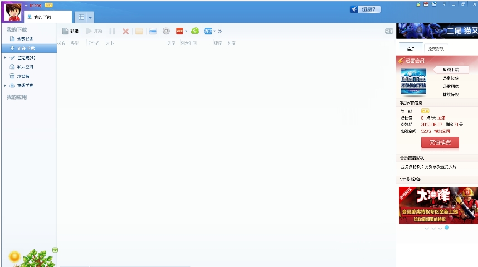This screenshot has height=267, width=478.
Task: Expand the arrow next to the blue square icon
Action: tap(214, 31)
